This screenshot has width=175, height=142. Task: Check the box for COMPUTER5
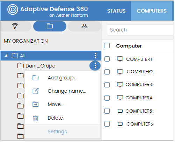107,111
